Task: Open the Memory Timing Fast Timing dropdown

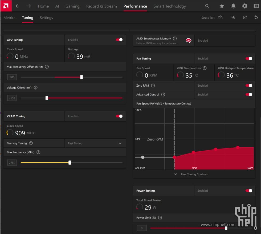Action: tap(95, 143)
